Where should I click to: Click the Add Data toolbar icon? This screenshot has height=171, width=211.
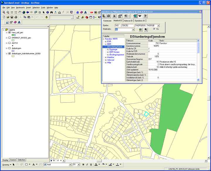[x=47, y=17]
